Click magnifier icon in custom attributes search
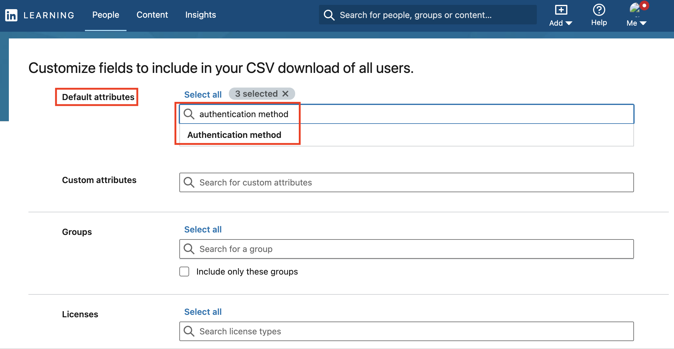The height and width of the screenshot is (349, 674). [189, 182]
